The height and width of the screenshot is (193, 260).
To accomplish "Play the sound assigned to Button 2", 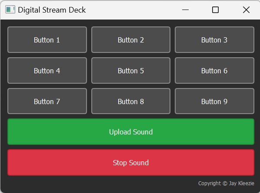I will pos(131,40).
